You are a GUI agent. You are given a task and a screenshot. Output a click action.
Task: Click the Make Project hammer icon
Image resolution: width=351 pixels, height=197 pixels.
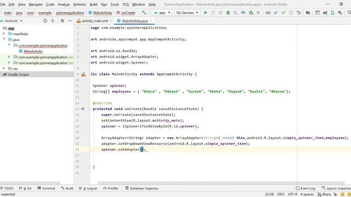[144, 13]
